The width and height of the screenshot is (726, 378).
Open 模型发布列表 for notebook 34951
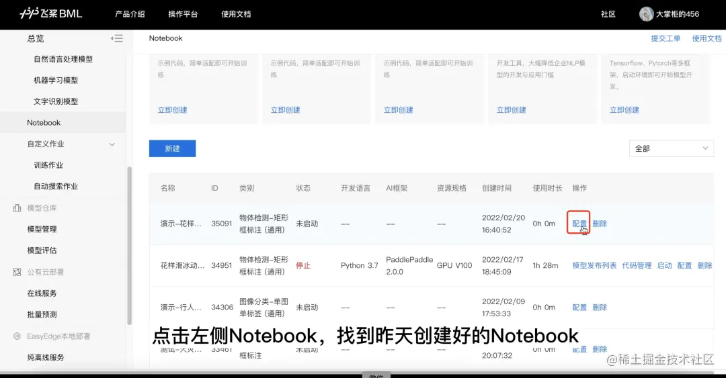(594, 266)
